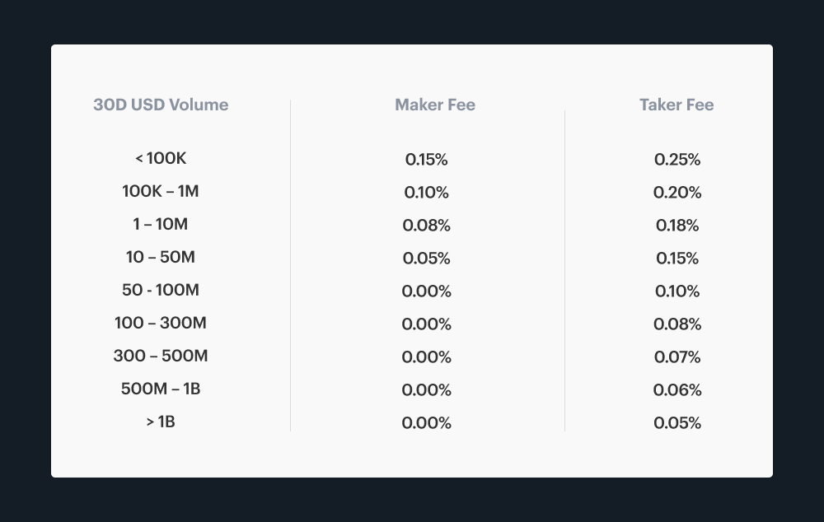Click the 30D USD Volume column header

coord(161,105)
